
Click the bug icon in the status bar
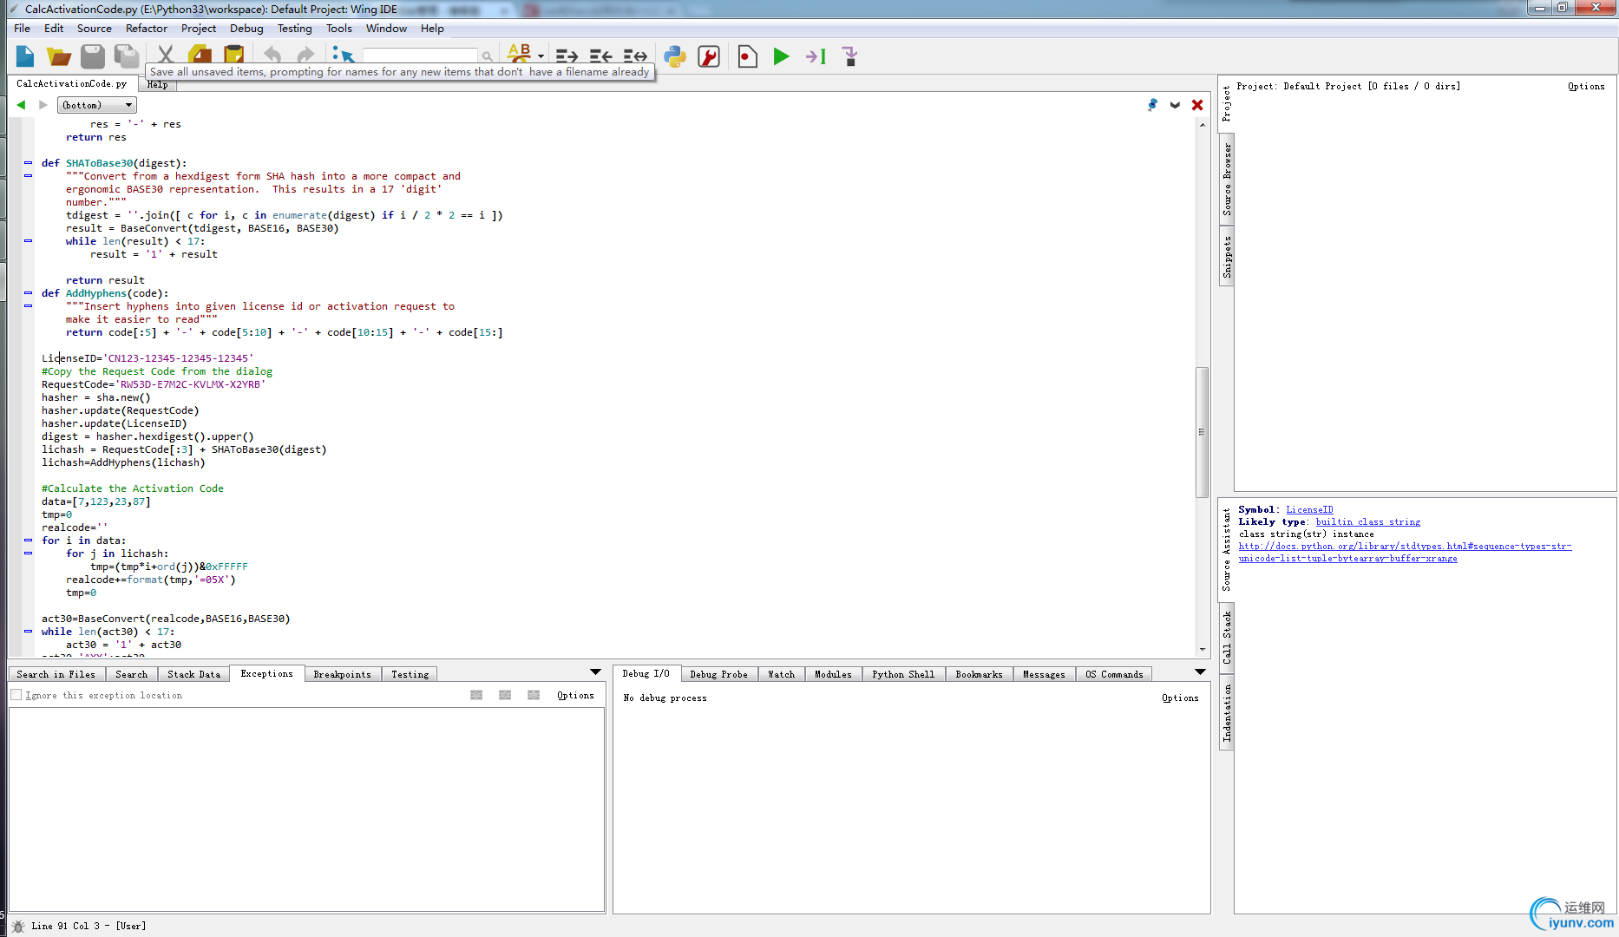[x=18, y=927]
